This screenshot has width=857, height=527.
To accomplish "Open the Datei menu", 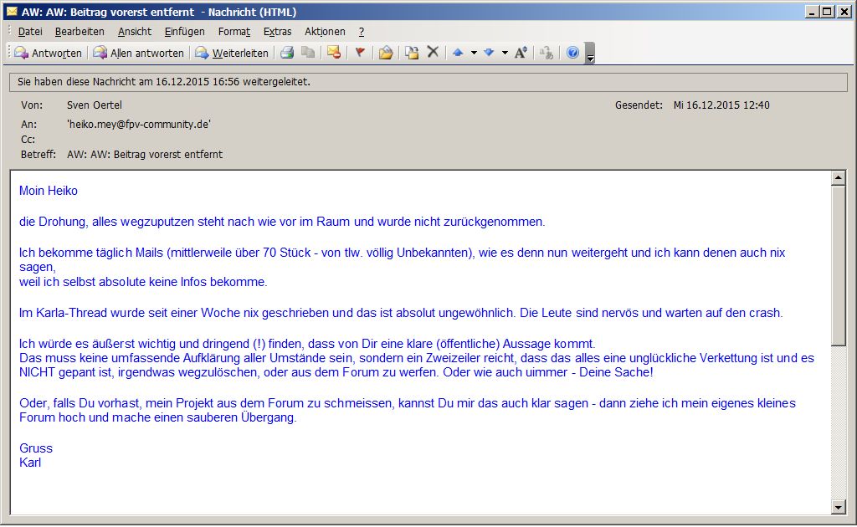I will tap(30, 32).
